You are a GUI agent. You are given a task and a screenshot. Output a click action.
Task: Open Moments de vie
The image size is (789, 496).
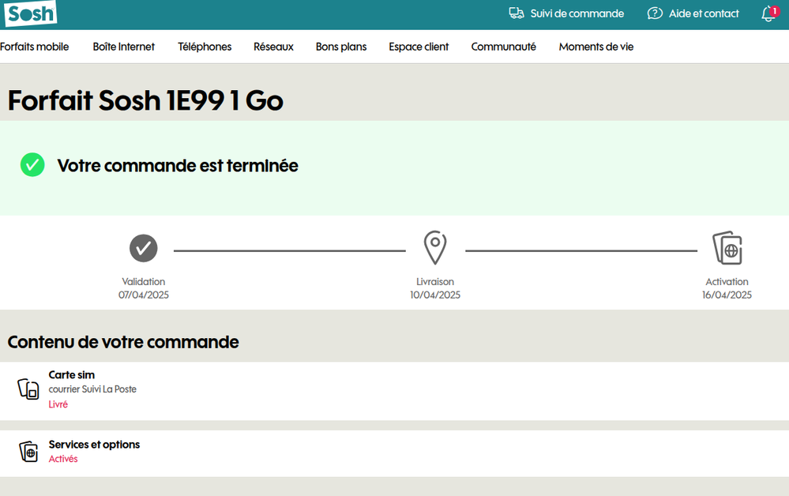[x=596, y=47]
